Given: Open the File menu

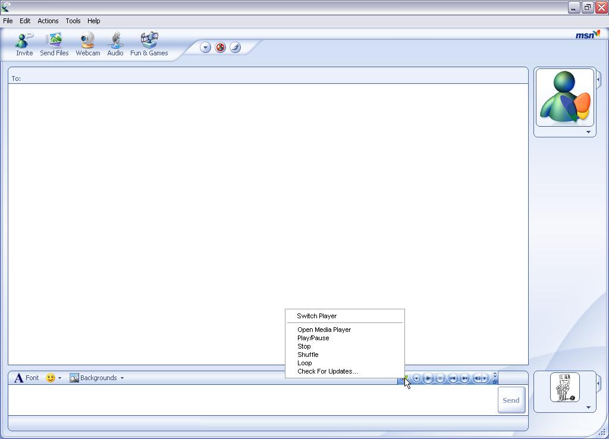Looking at the screenshot, I should tap(8, 21).
